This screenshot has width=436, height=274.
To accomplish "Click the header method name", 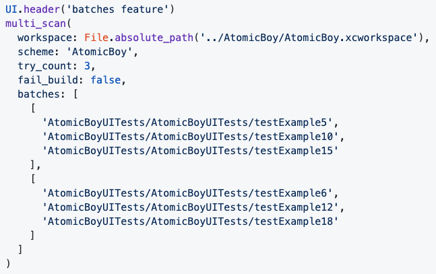I will (42, 9).
